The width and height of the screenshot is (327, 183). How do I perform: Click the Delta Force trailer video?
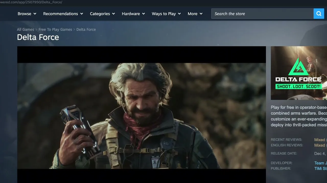pos(142,115)
